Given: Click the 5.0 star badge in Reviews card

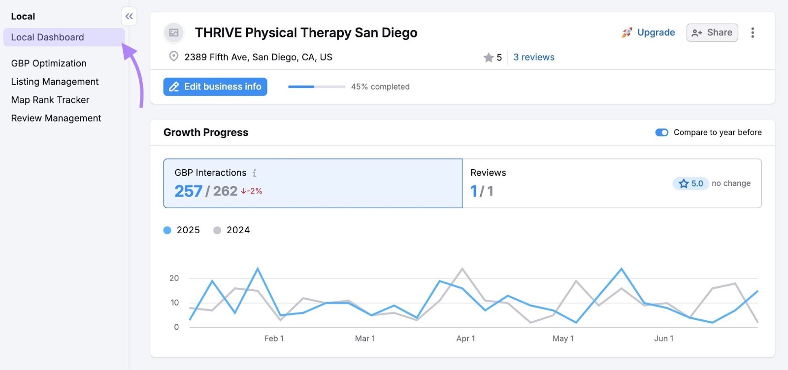Looking at the screenshot, I should point(690,183).
